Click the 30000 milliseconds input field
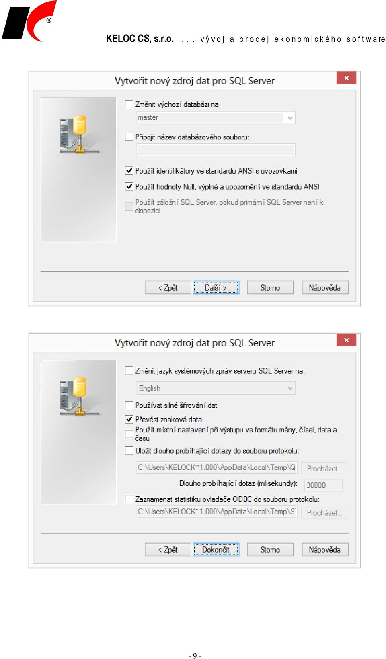 pyautogui.click(x=324, y=485)
